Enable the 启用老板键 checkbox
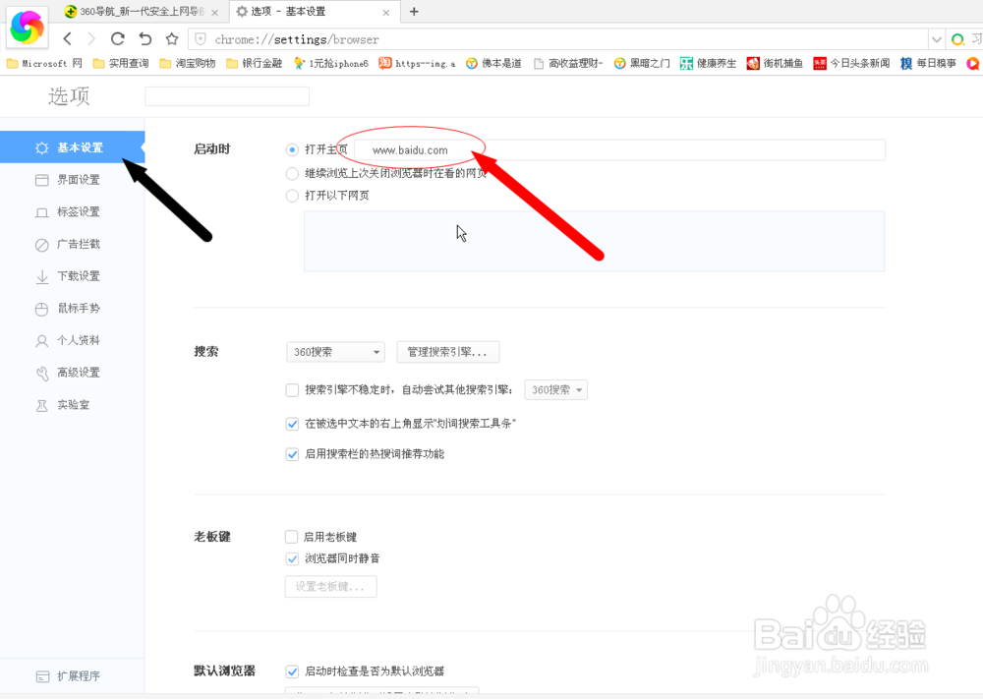Screen dimensions: 983x699 coord(292,537)
